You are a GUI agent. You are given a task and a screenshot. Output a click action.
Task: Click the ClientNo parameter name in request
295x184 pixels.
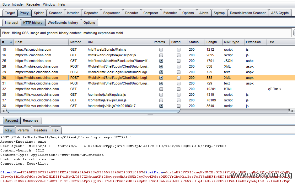(9, 172)
